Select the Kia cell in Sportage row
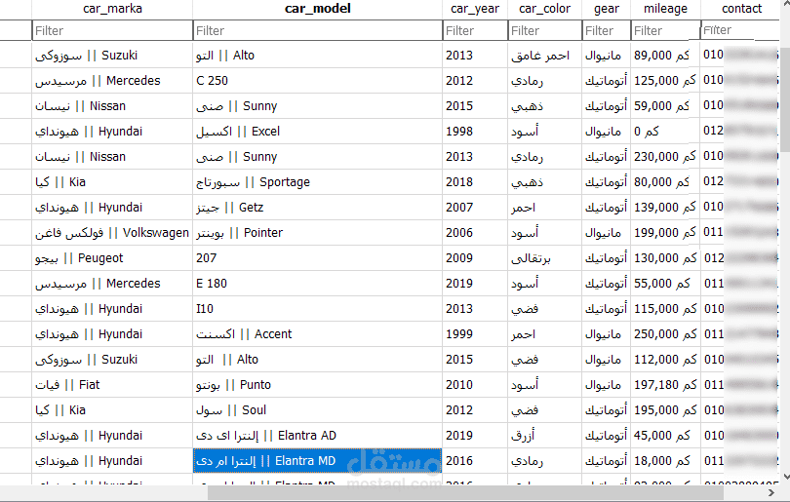 (x=112, y=182)
